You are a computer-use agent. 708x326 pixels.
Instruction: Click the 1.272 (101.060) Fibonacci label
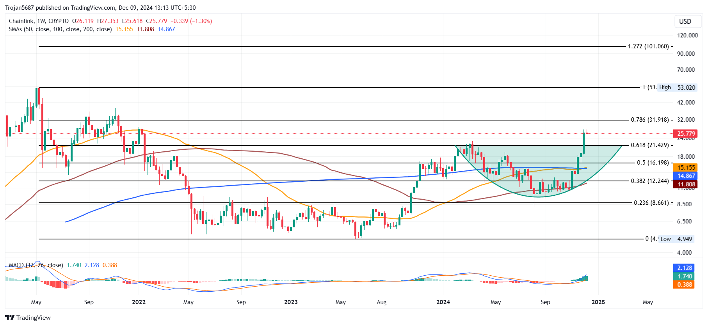pyautogui.click(x=648, y=46)
